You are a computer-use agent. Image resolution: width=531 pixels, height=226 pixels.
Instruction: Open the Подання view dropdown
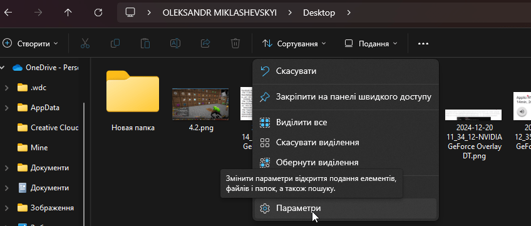pyautogui.click(x=371, y=43)
